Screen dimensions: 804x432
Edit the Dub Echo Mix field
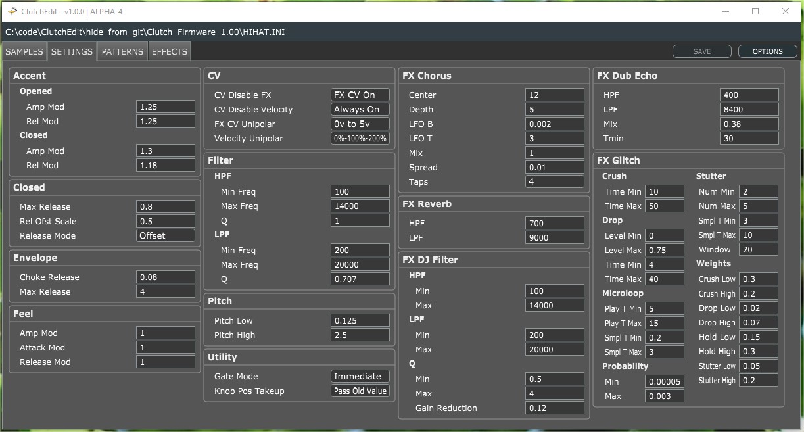point(749,124)
